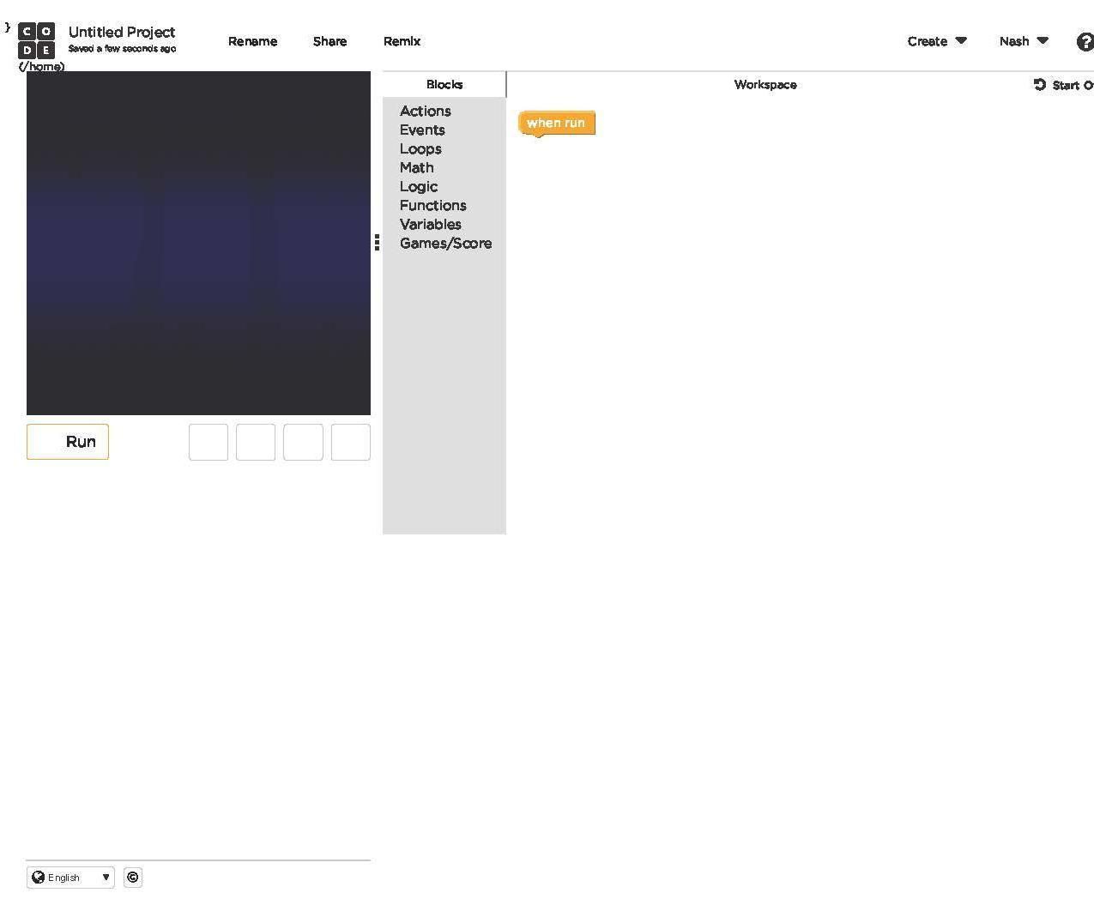Viewport: 1094px width, 911px height.
Task: Open the Actions block category
Action: (x=426, y=111)
